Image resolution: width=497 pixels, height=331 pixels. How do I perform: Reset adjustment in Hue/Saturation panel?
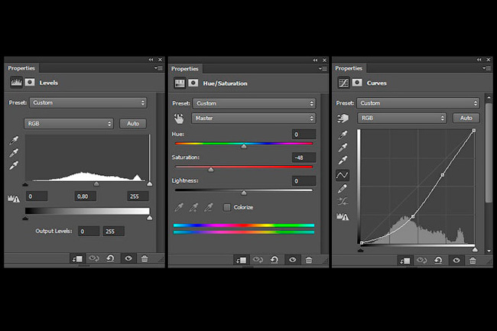[x=274, y=260]
